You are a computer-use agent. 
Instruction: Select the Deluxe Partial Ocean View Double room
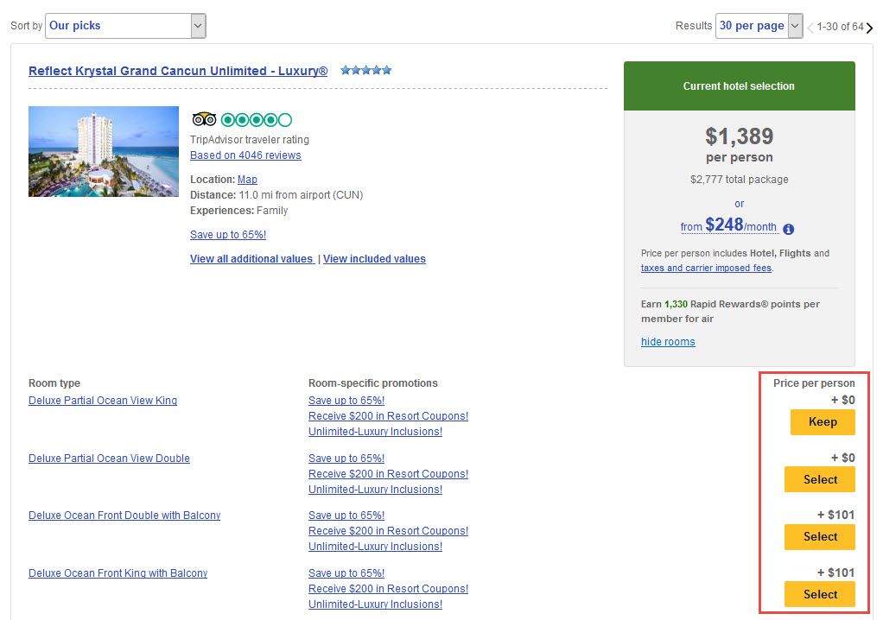tap(820, 480)
